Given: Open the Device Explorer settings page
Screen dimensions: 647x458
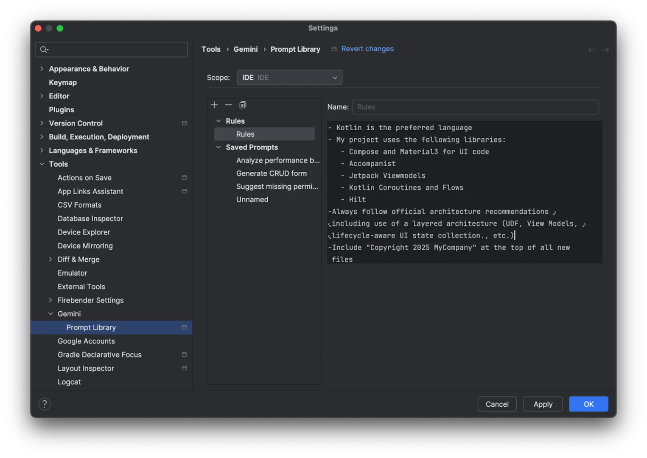Looking at the screenshot, I should tap(84, 232).
